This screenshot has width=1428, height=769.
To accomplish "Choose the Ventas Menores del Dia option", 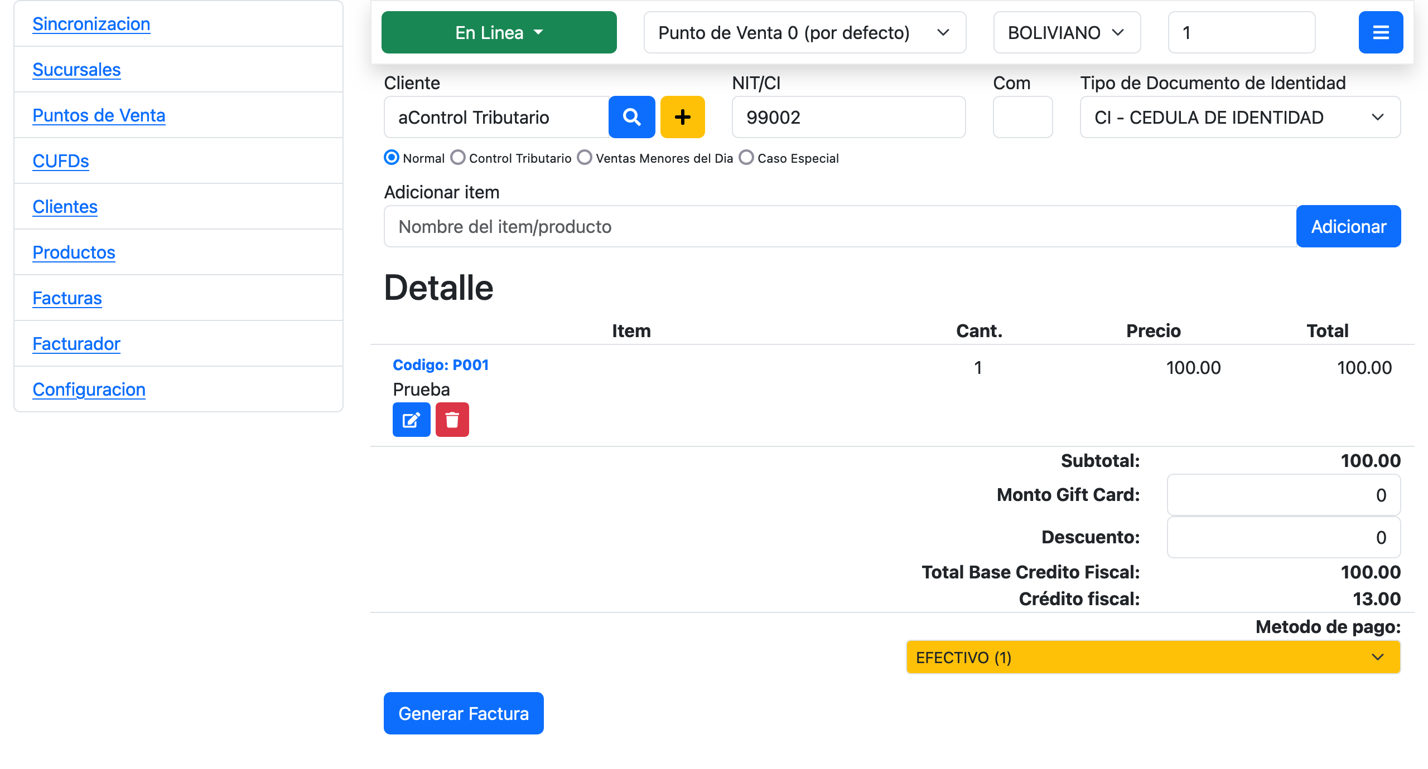I will click(x=585, y=158).
